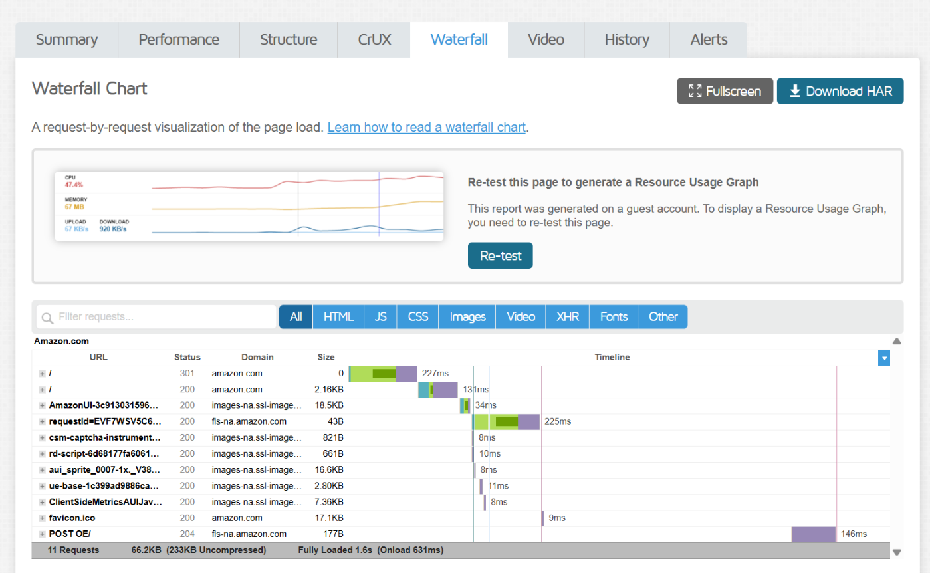Click the resource usage graph preview thumbnail
Viewport: 930px width, 573px height.
tap(249, 206)
